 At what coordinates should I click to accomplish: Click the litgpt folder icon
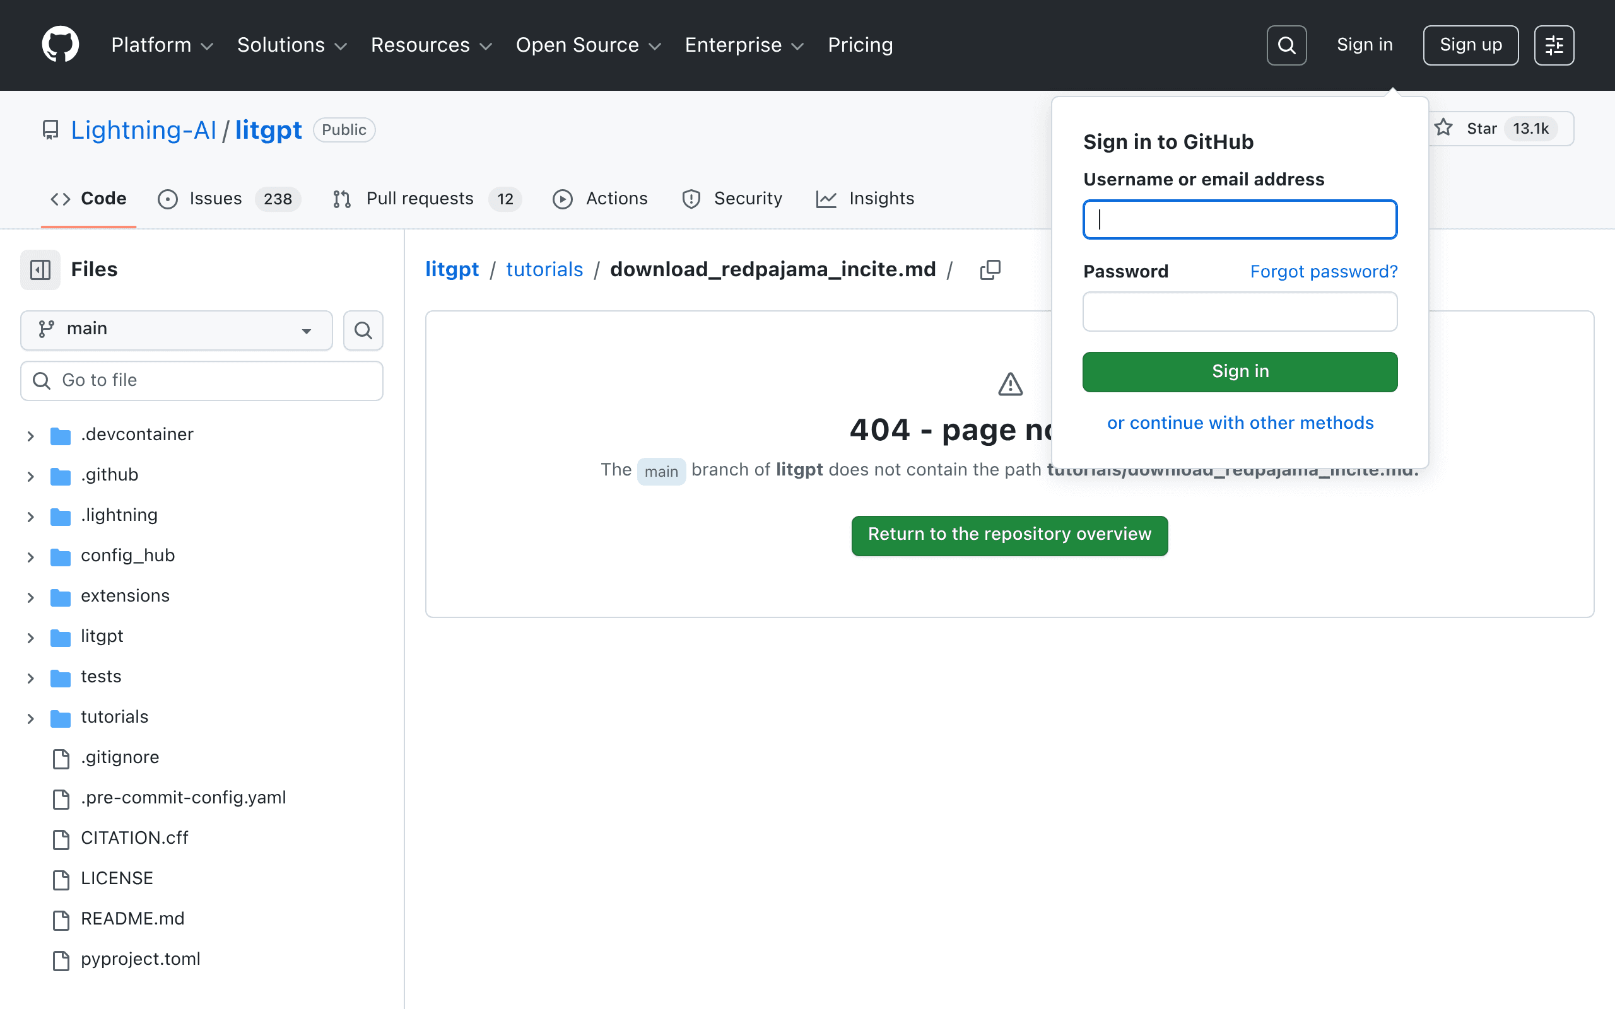click(61, 638)
